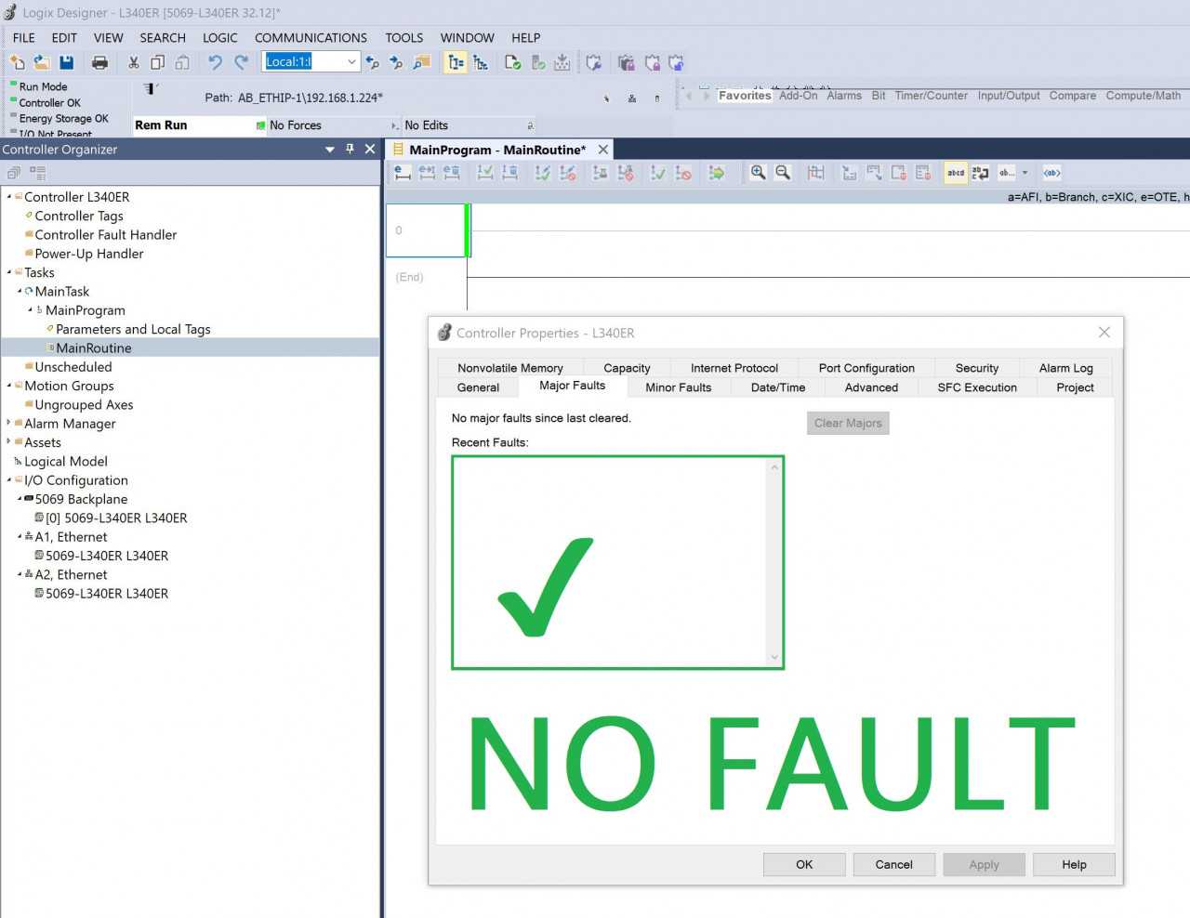The height and width of the screenshot is (918, 1190).
Task: Undo the last edit
Action: point(216,62)
